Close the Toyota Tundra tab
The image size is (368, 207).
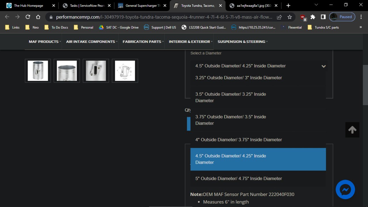point(220,5)
